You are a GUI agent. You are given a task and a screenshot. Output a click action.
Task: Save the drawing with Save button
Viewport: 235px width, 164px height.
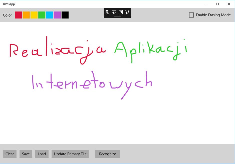tap(26, 154)
